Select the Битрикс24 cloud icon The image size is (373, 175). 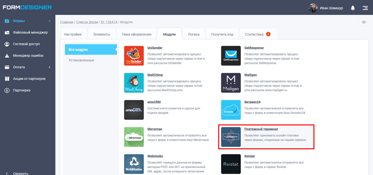pyautogui.click(x=231, y=110)
